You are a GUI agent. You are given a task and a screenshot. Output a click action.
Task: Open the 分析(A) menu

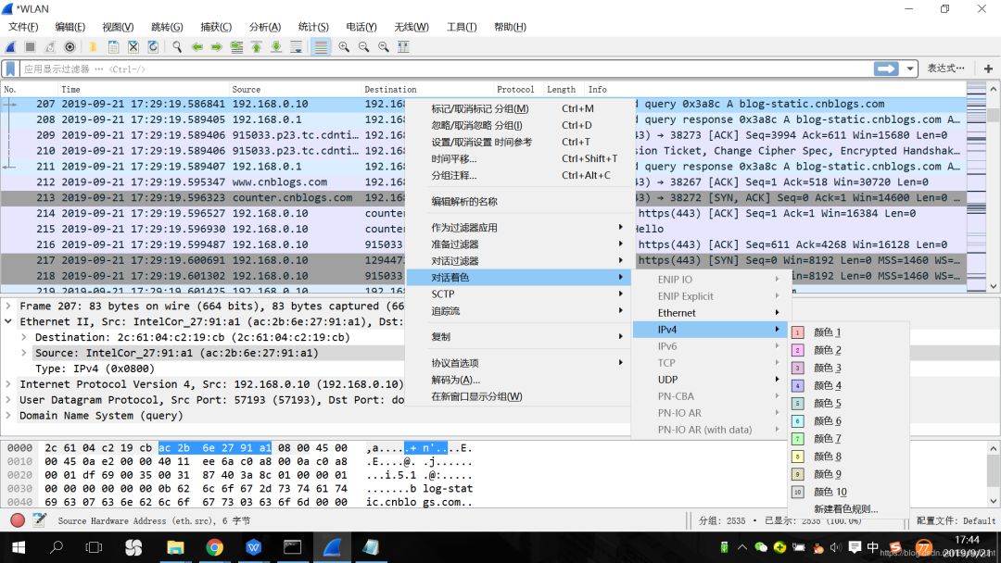(x=265, y=27)
